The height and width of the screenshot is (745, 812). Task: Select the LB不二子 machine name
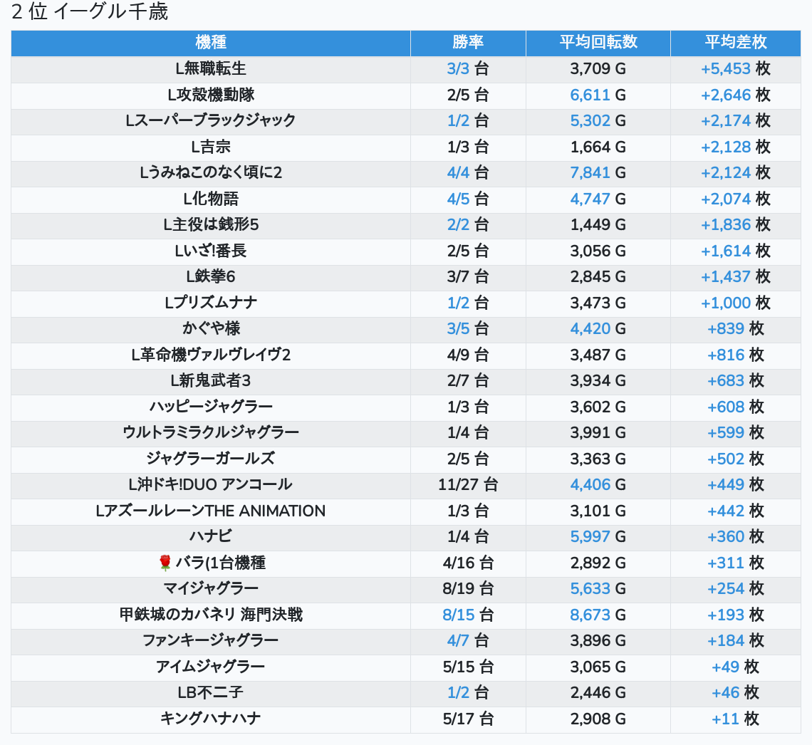coord(211,693)
